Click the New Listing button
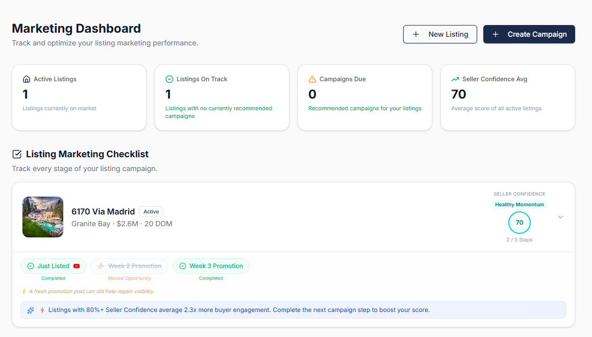The height and width of the screenshot is (337, 592). [440, 34]
